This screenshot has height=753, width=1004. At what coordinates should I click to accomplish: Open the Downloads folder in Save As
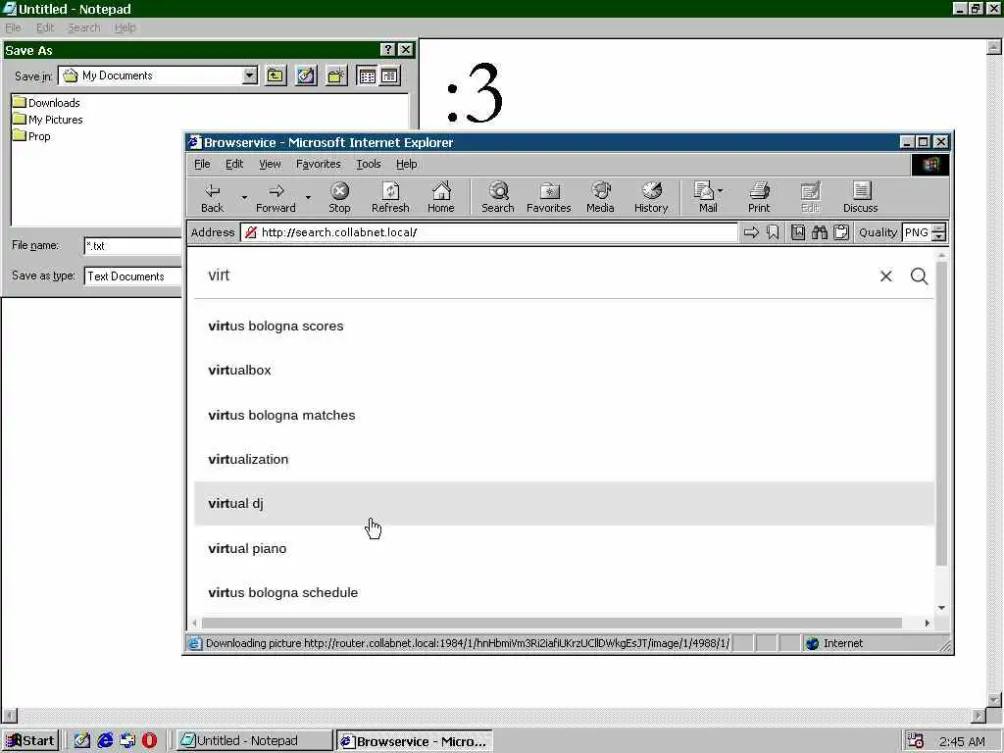click(47, 102)
